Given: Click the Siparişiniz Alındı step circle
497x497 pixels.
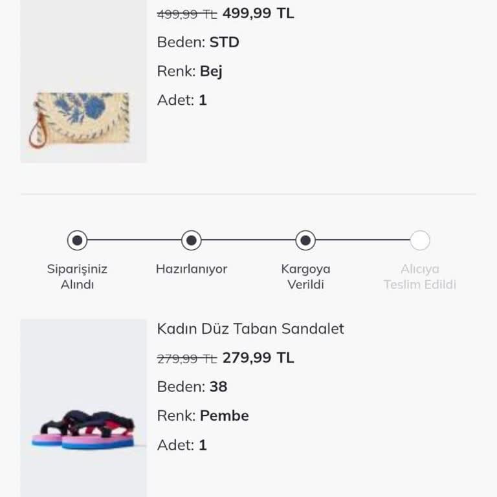Looking at the screenshot, I should 78,241.
